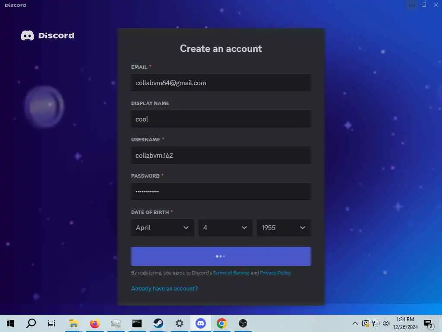Click the volume speaker tray icon
The image size is (442, 332).
[x=386, y=323]
